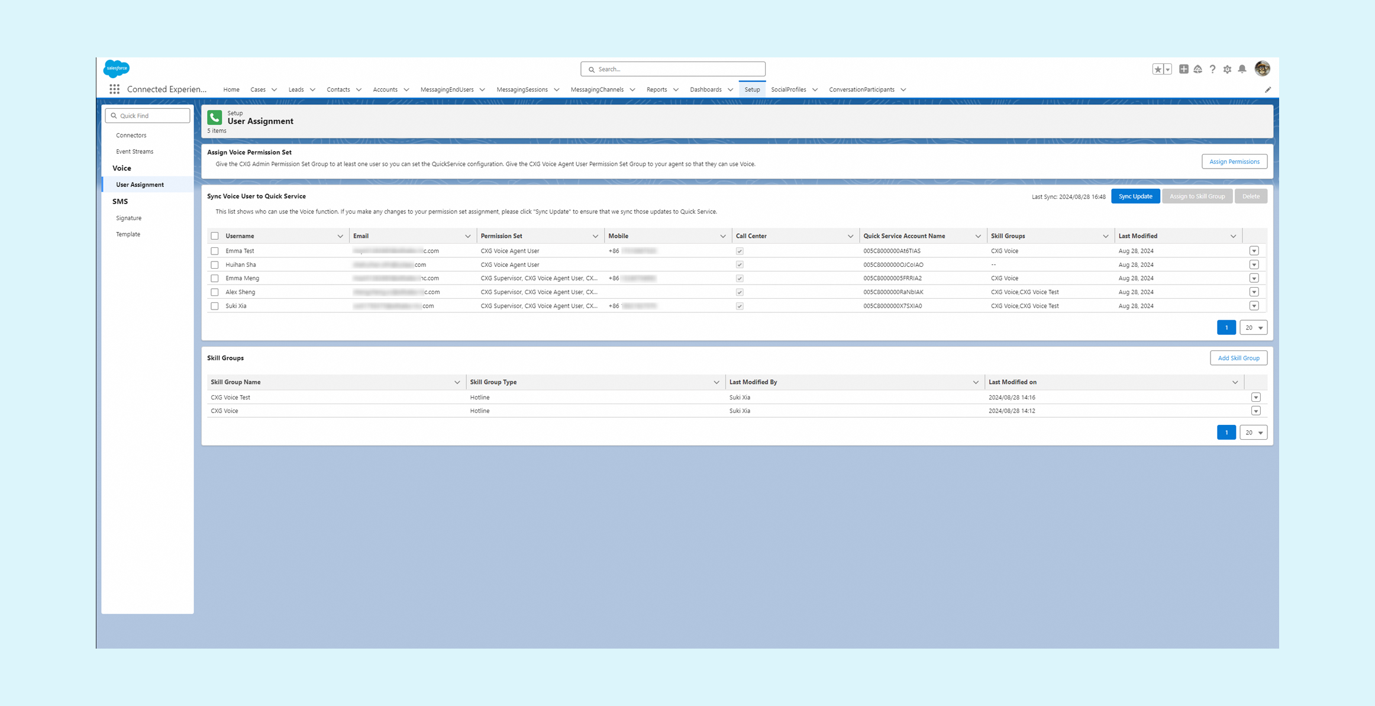This screenshot has height=706, width=1375.
Task: Open the Reports tab
Action: (x=657, y=89)
